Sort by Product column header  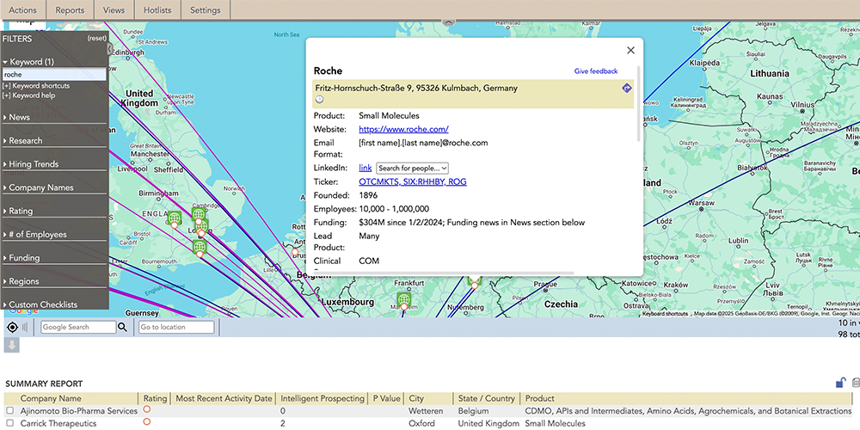540,399
